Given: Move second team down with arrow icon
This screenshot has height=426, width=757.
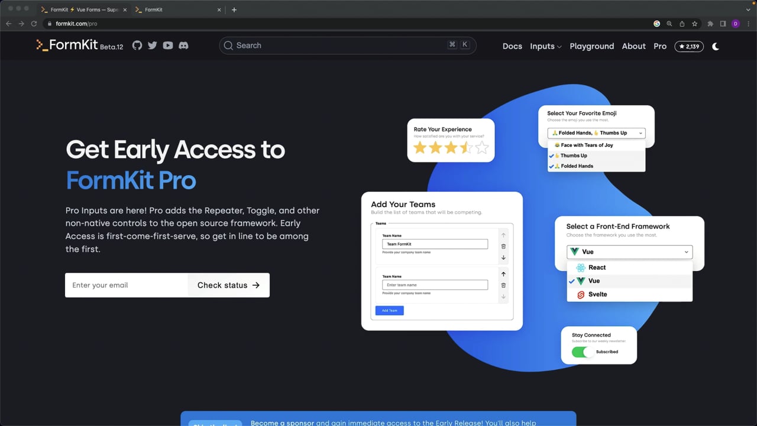Looking at the screenshot, I should point(503,296).
